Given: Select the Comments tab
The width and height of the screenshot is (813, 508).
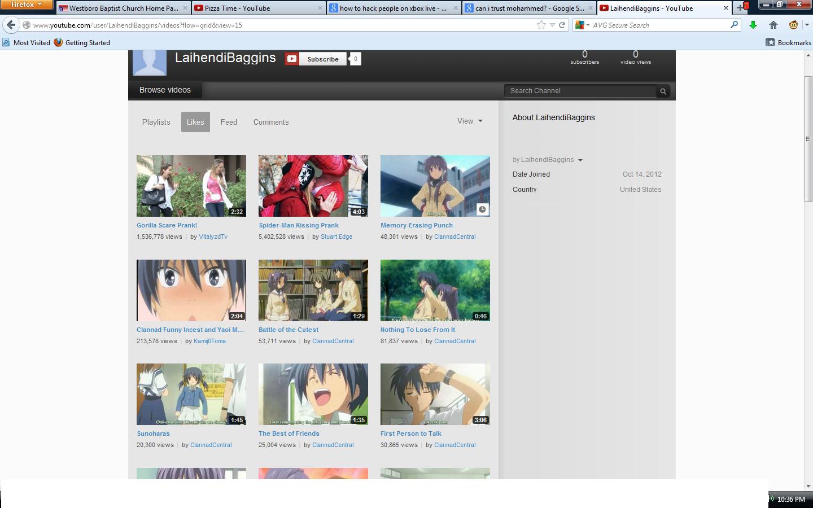Looking at the screenshot, I should (271, 122).
